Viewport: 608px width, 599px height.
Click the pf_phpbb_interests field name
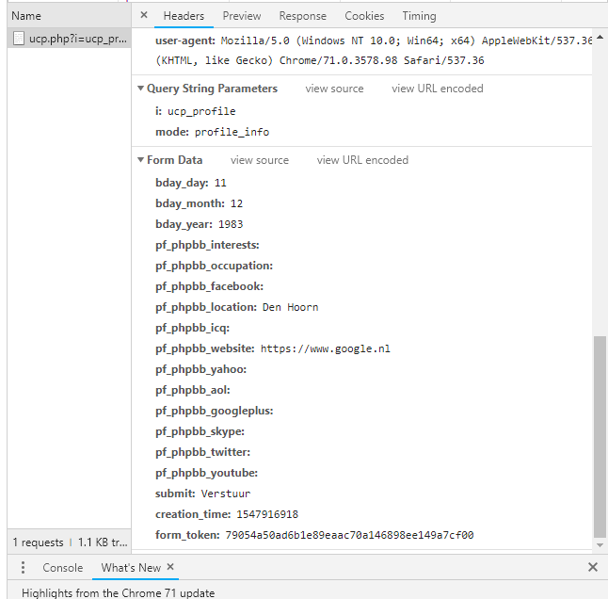(207, 245)
